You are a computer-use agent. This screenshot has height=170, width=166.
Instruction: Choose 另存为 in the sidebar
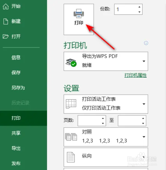[18, 88]
